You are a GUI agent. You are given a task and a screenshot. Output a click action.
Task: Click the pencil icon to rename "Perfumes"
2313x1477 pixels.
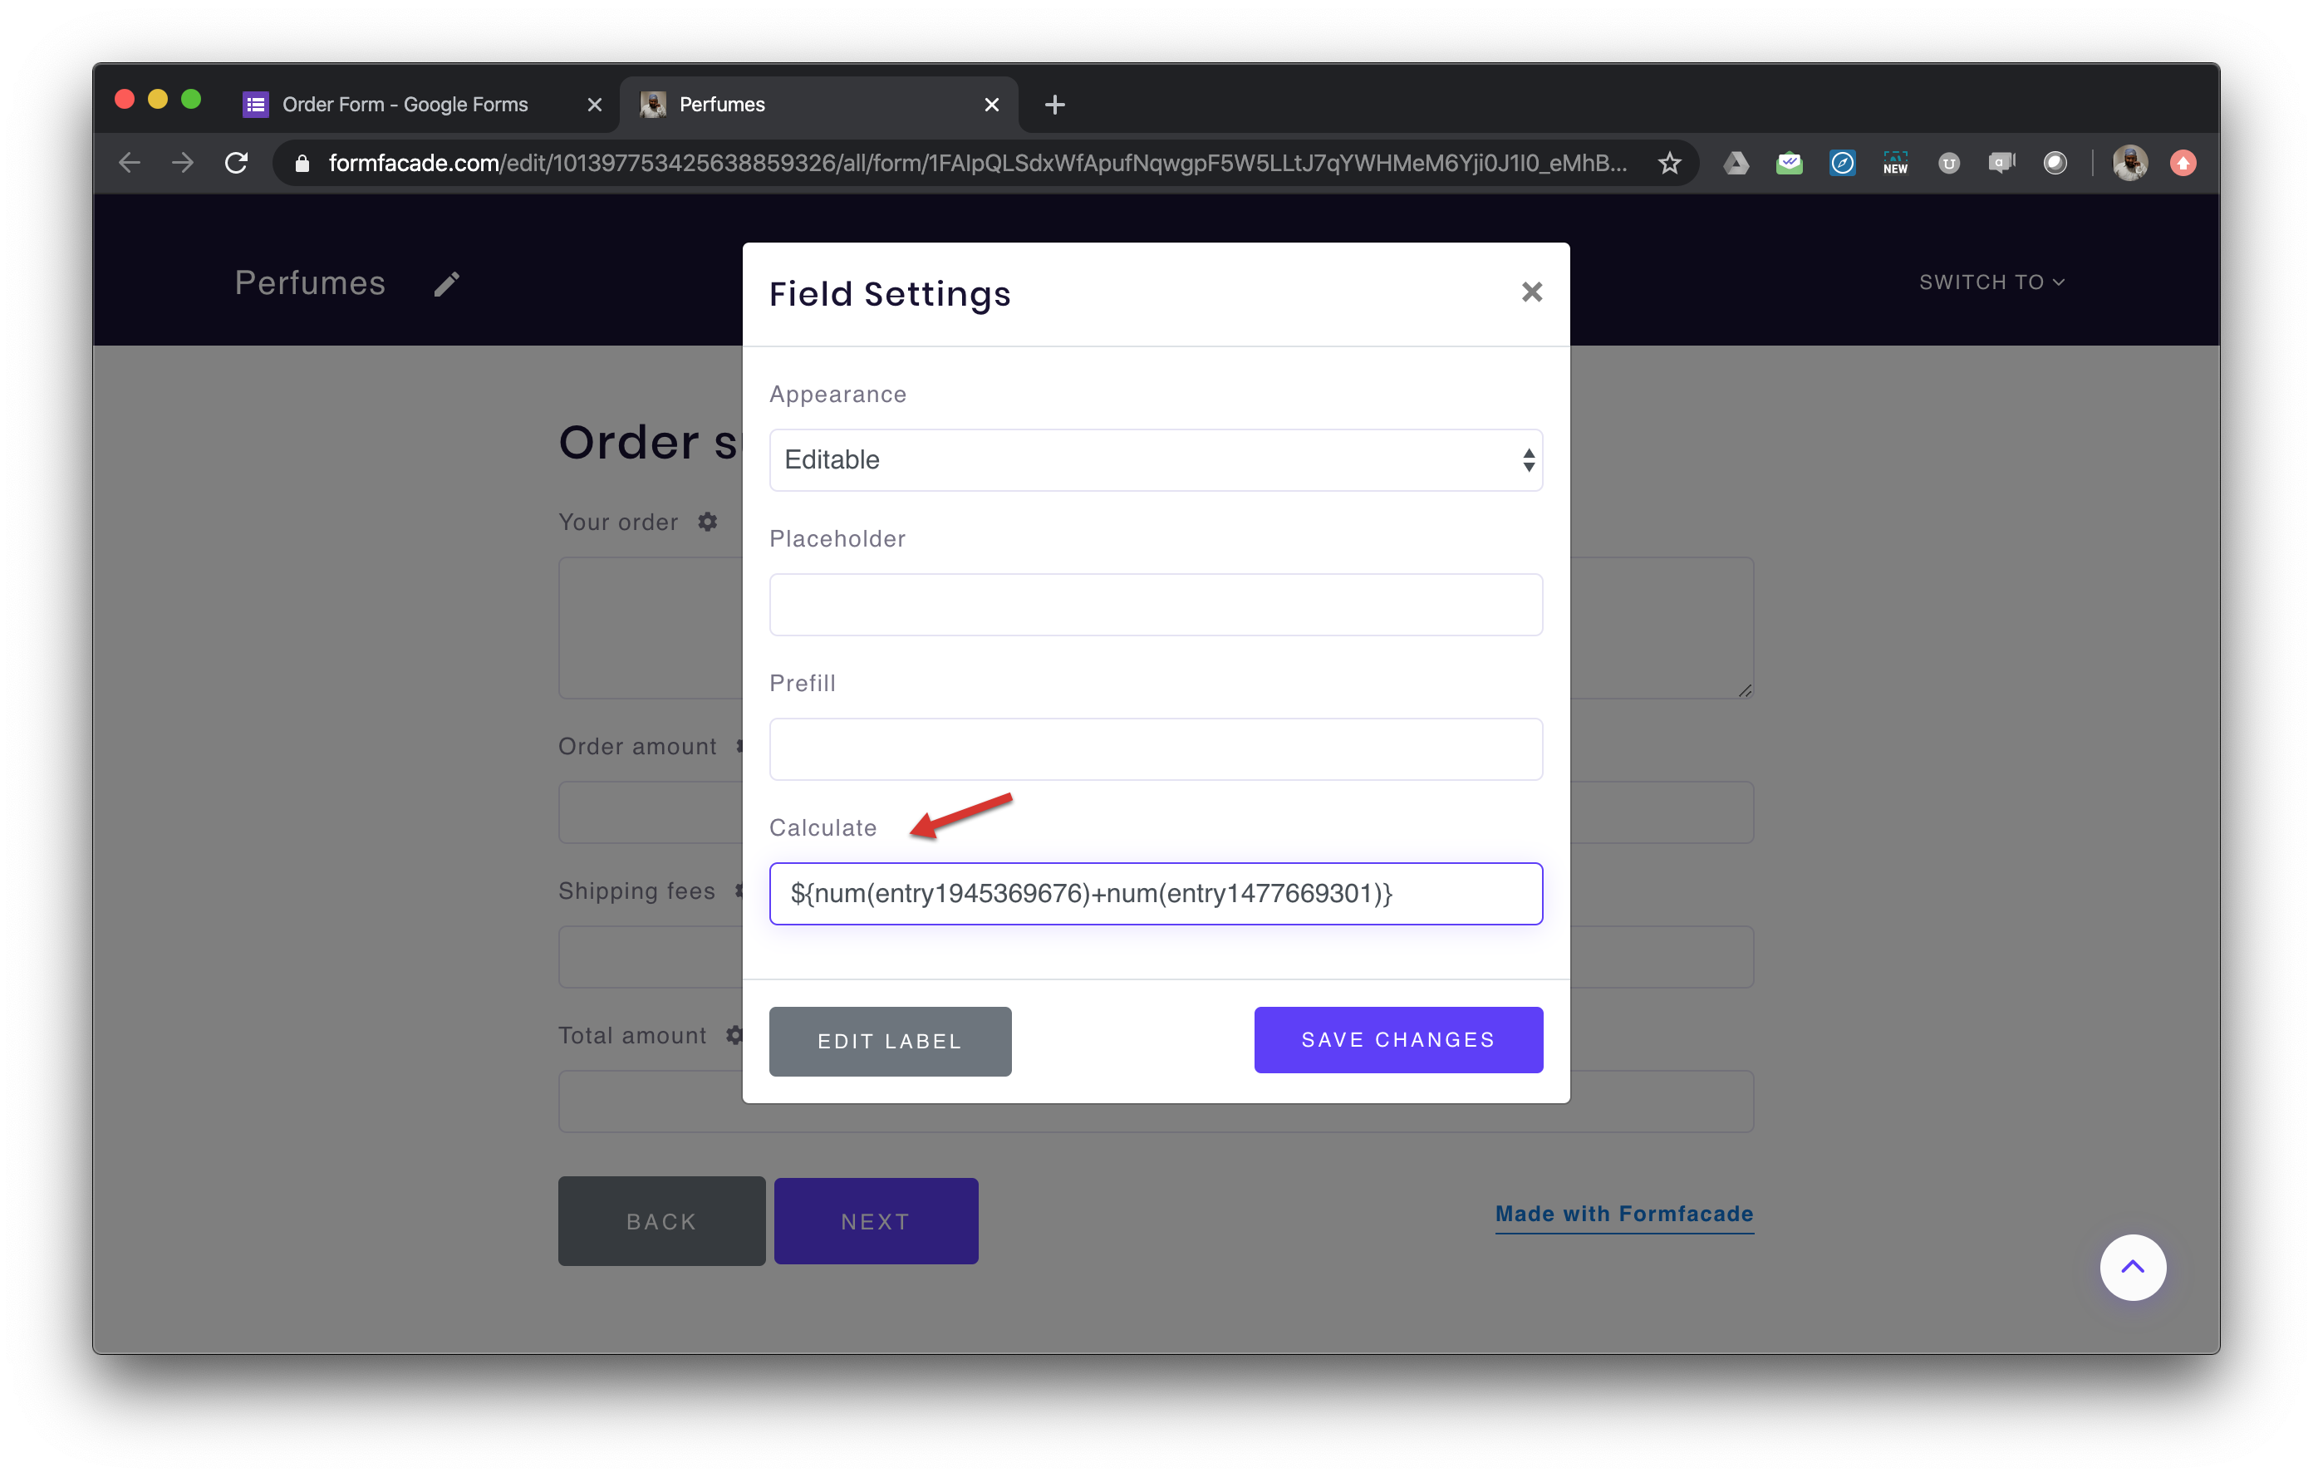447,282
